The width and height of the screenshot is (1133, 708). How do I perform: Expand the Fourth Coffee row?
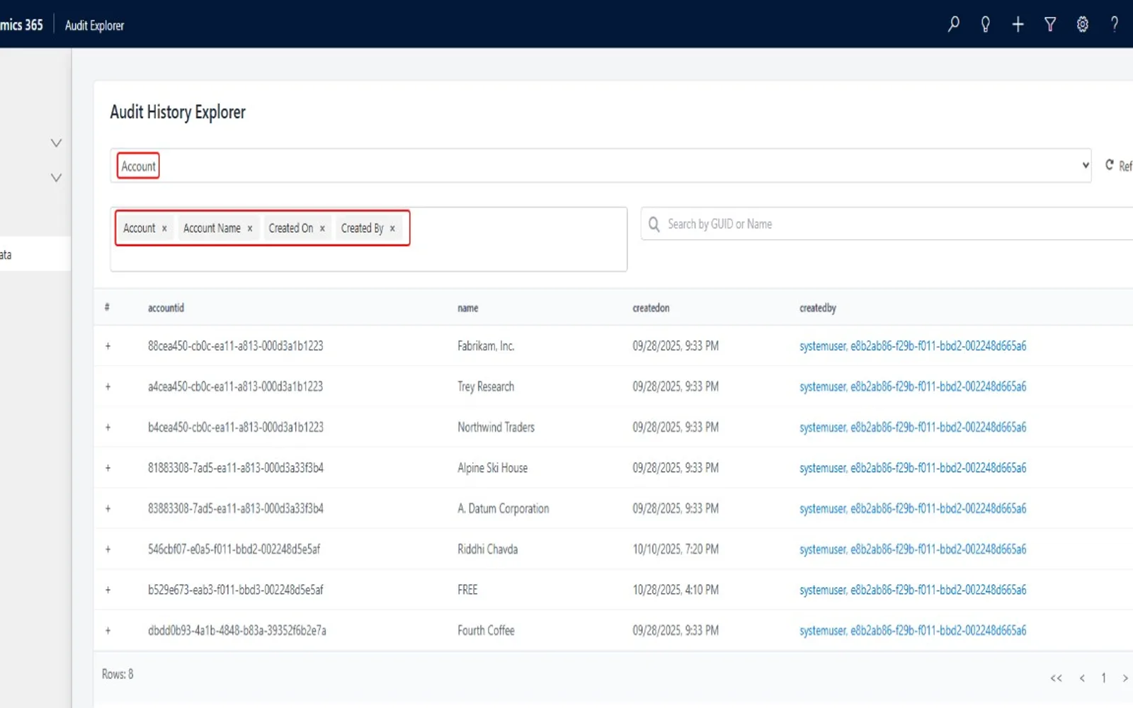pos(108,630)
